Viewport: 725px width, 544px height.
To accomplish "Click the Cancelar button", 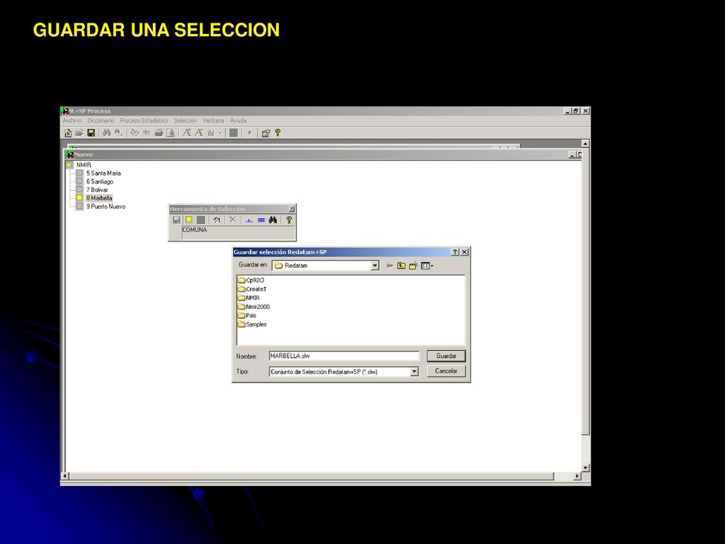I will point(446,371).
